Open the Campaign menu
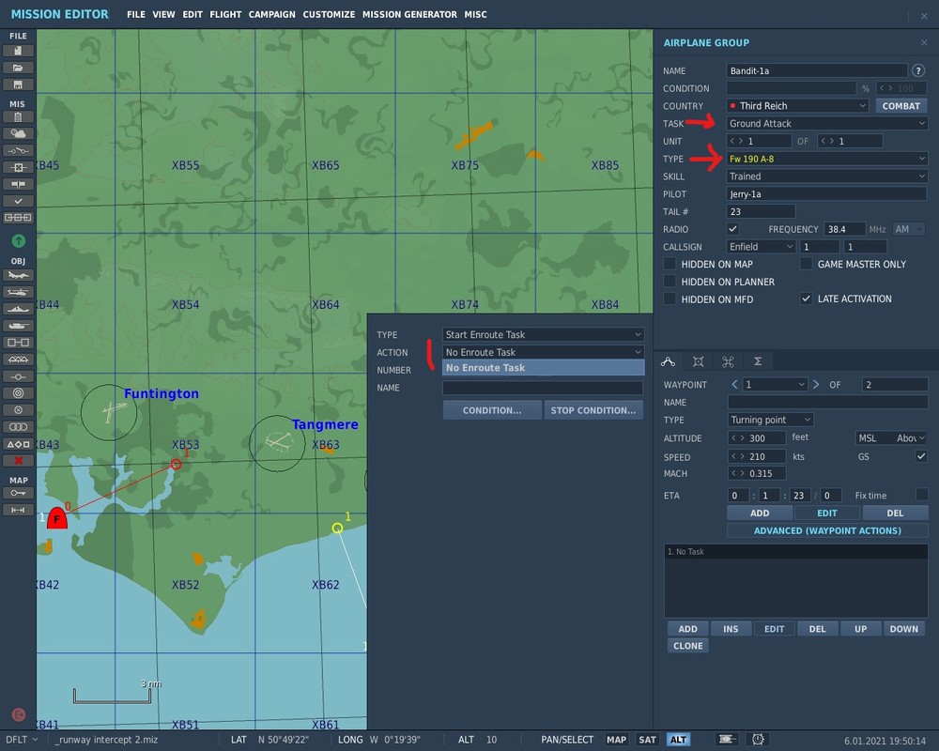The height and width of the screenshot is (751, 939). pos(271,14)
